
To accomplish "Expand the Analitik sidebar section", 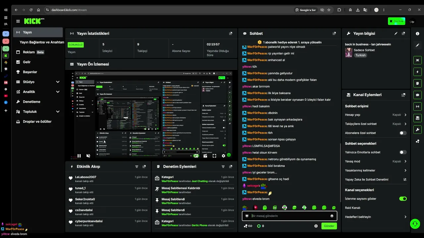I will click(58, 92).
